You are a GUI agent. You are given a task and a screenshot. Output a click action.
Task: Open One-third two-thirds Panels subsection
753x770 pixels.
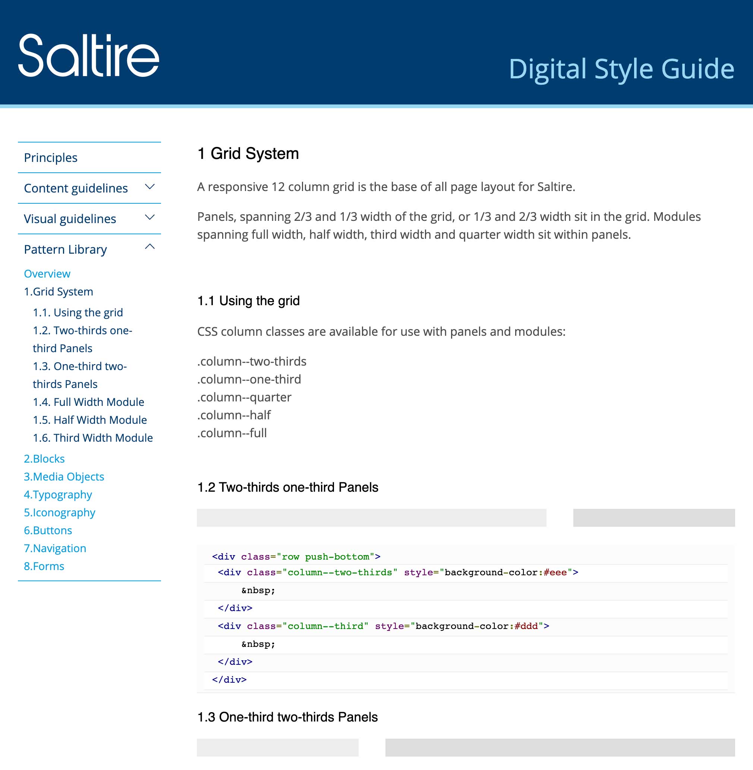coord(79,366)
